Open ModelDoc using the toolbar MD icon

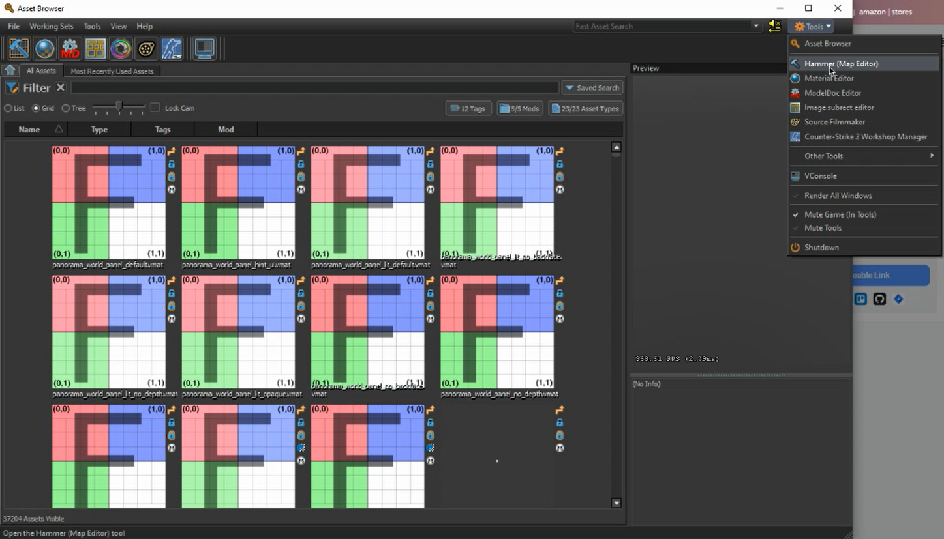click(70, 49)
